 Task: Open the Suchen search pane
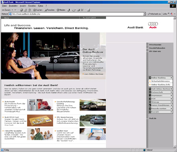point(38,10)
